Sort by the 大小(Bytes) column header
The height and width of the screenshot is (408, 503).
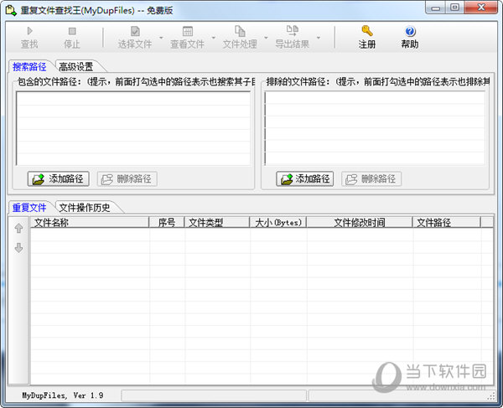pos(278,222)
